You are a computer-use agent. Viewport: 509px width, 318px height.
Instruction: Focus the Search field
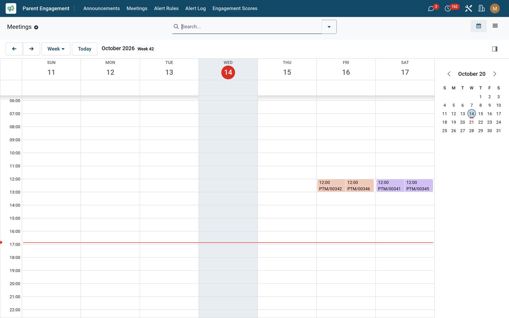tap(251, 27)
